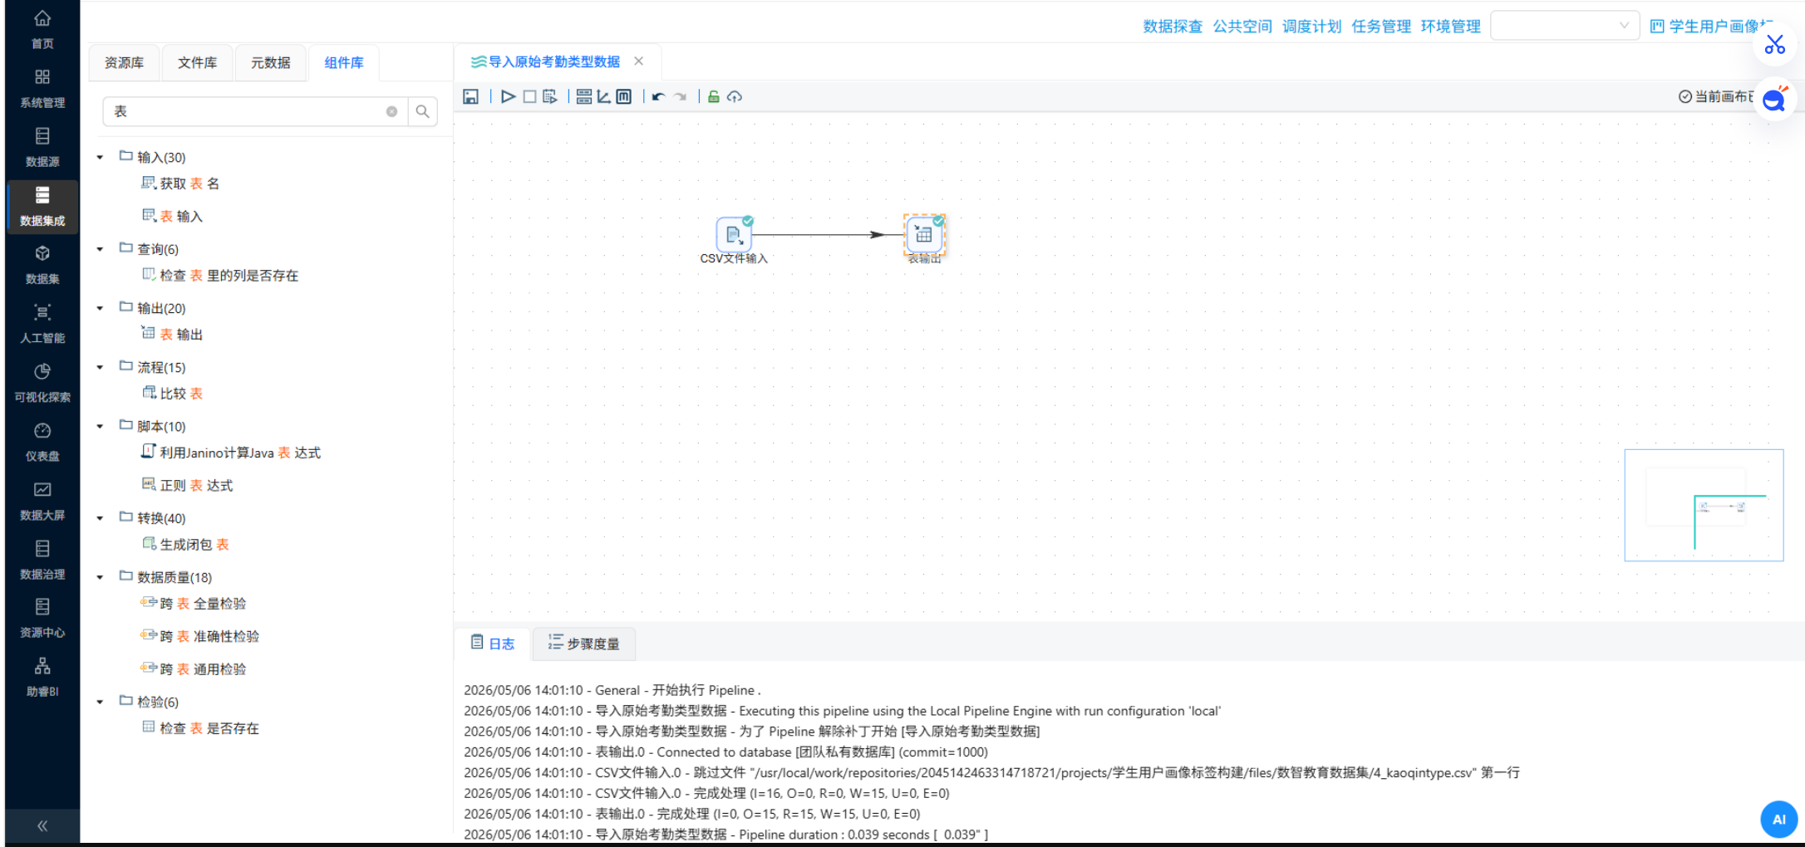Select the CSV文件输入 node on canvas

pyautogui.click(x=734, y=235)
